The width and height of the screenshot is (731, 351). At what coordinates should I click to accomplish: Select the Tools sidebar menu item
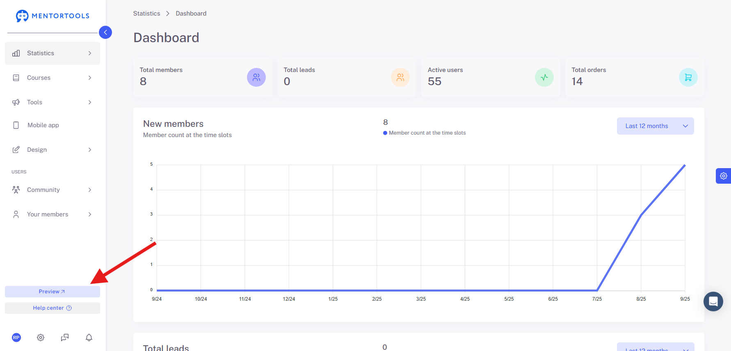coord(53,102)
